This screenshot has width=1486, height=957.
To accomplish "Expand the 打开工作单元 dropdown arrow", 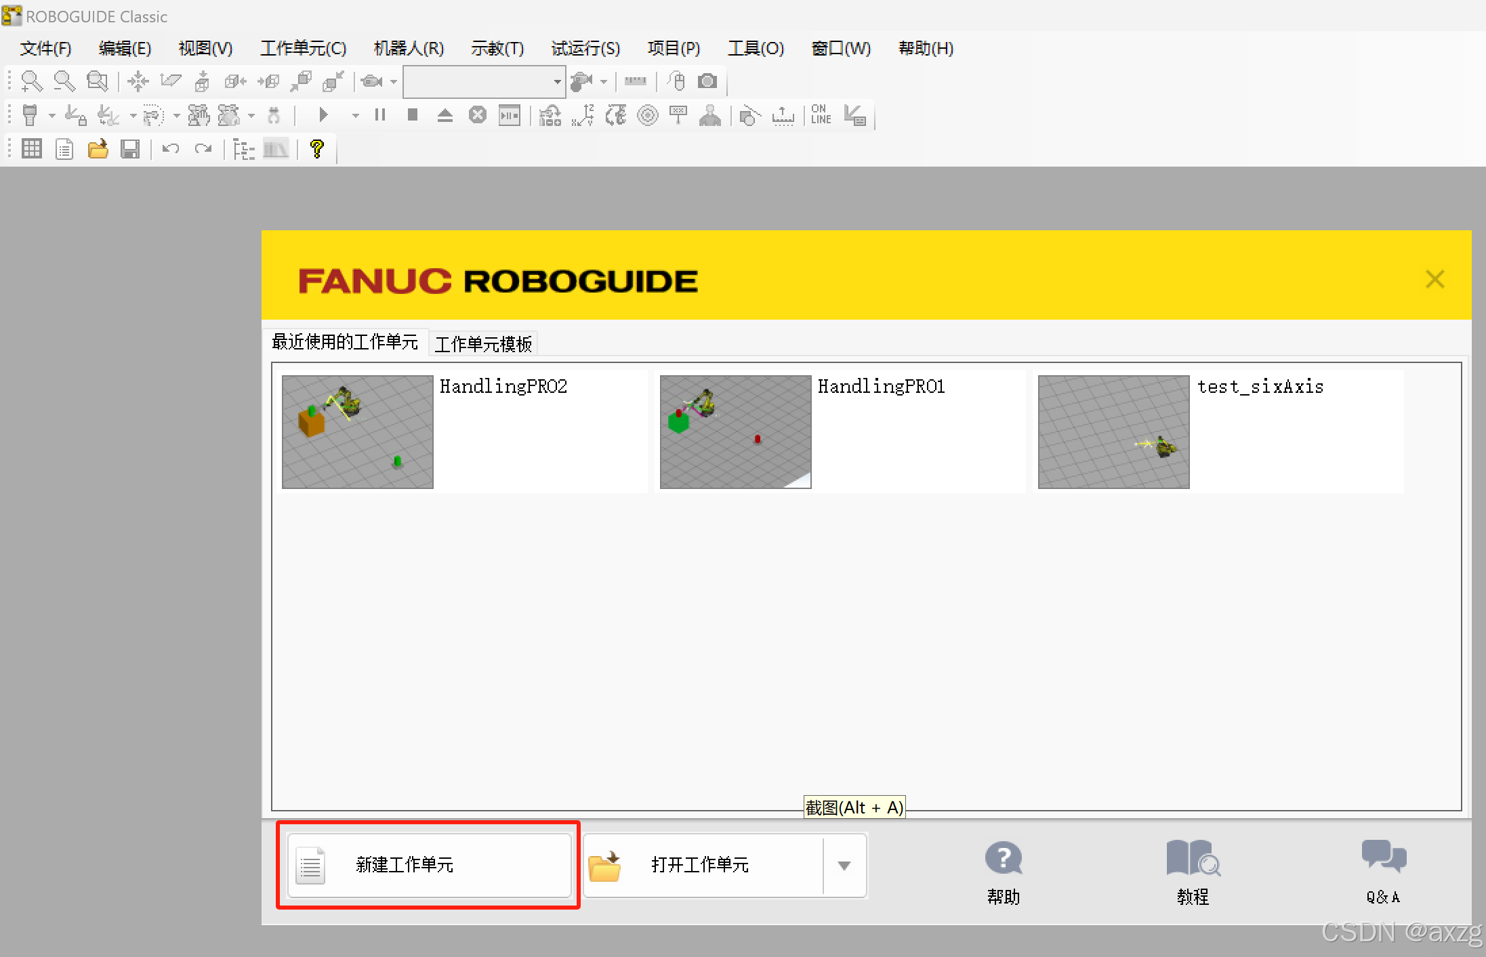I will tap(844, 866).
